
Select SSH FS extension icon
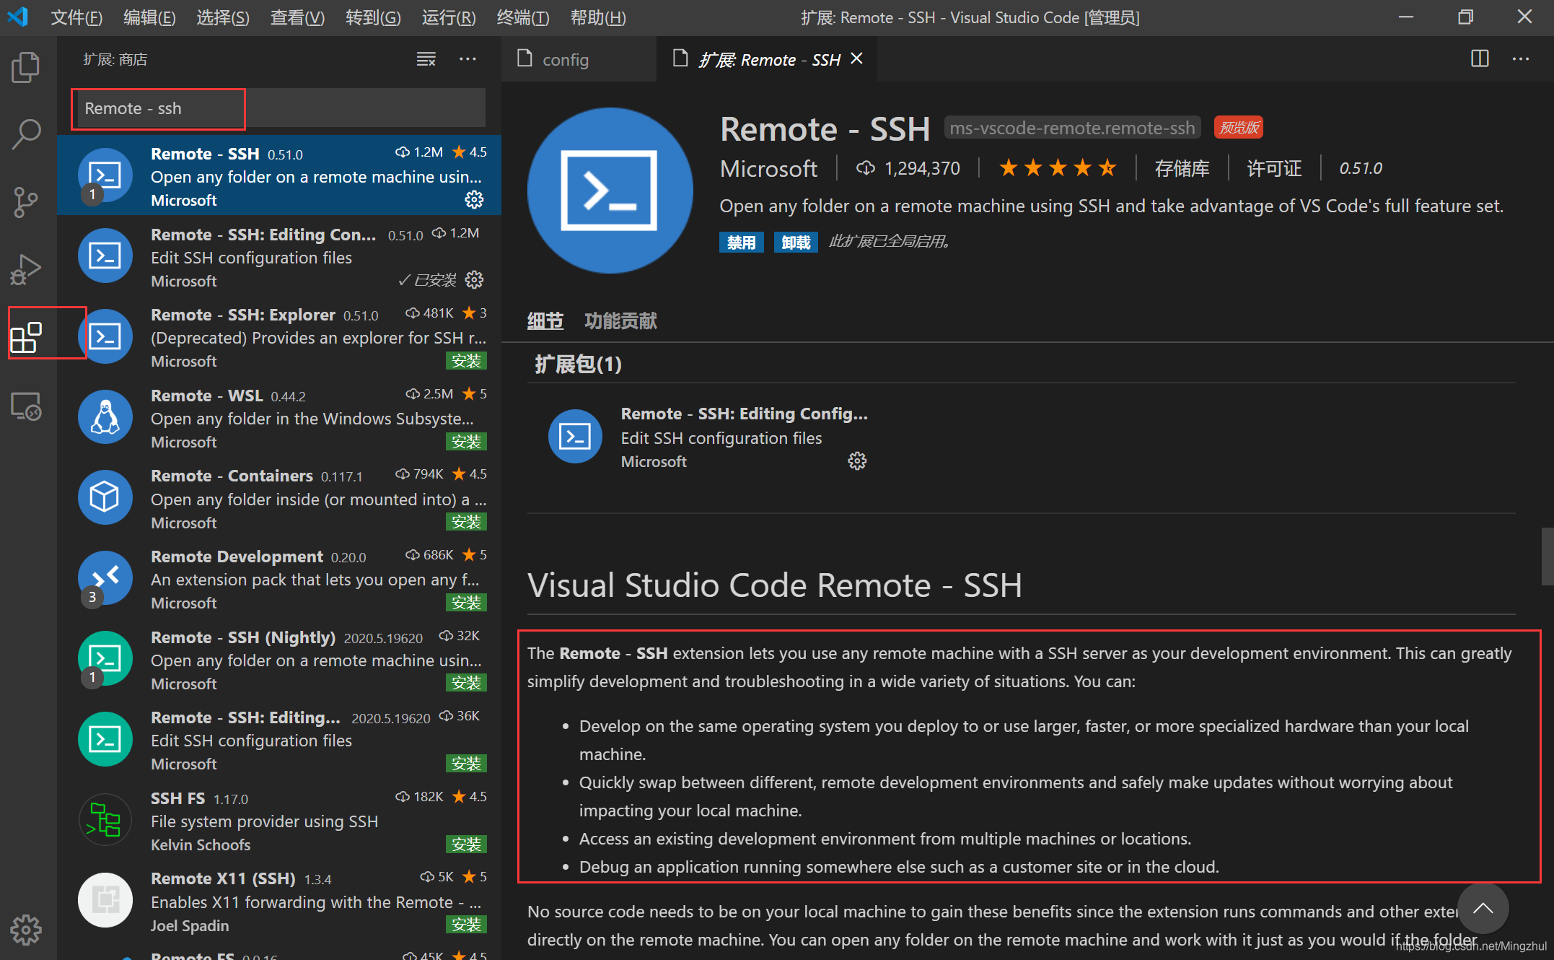[x=105, y=820]
